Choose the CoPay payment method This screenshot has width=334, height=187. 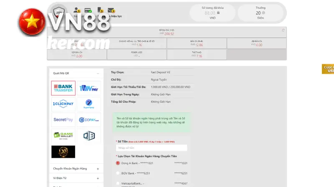[x=89, y=120]
